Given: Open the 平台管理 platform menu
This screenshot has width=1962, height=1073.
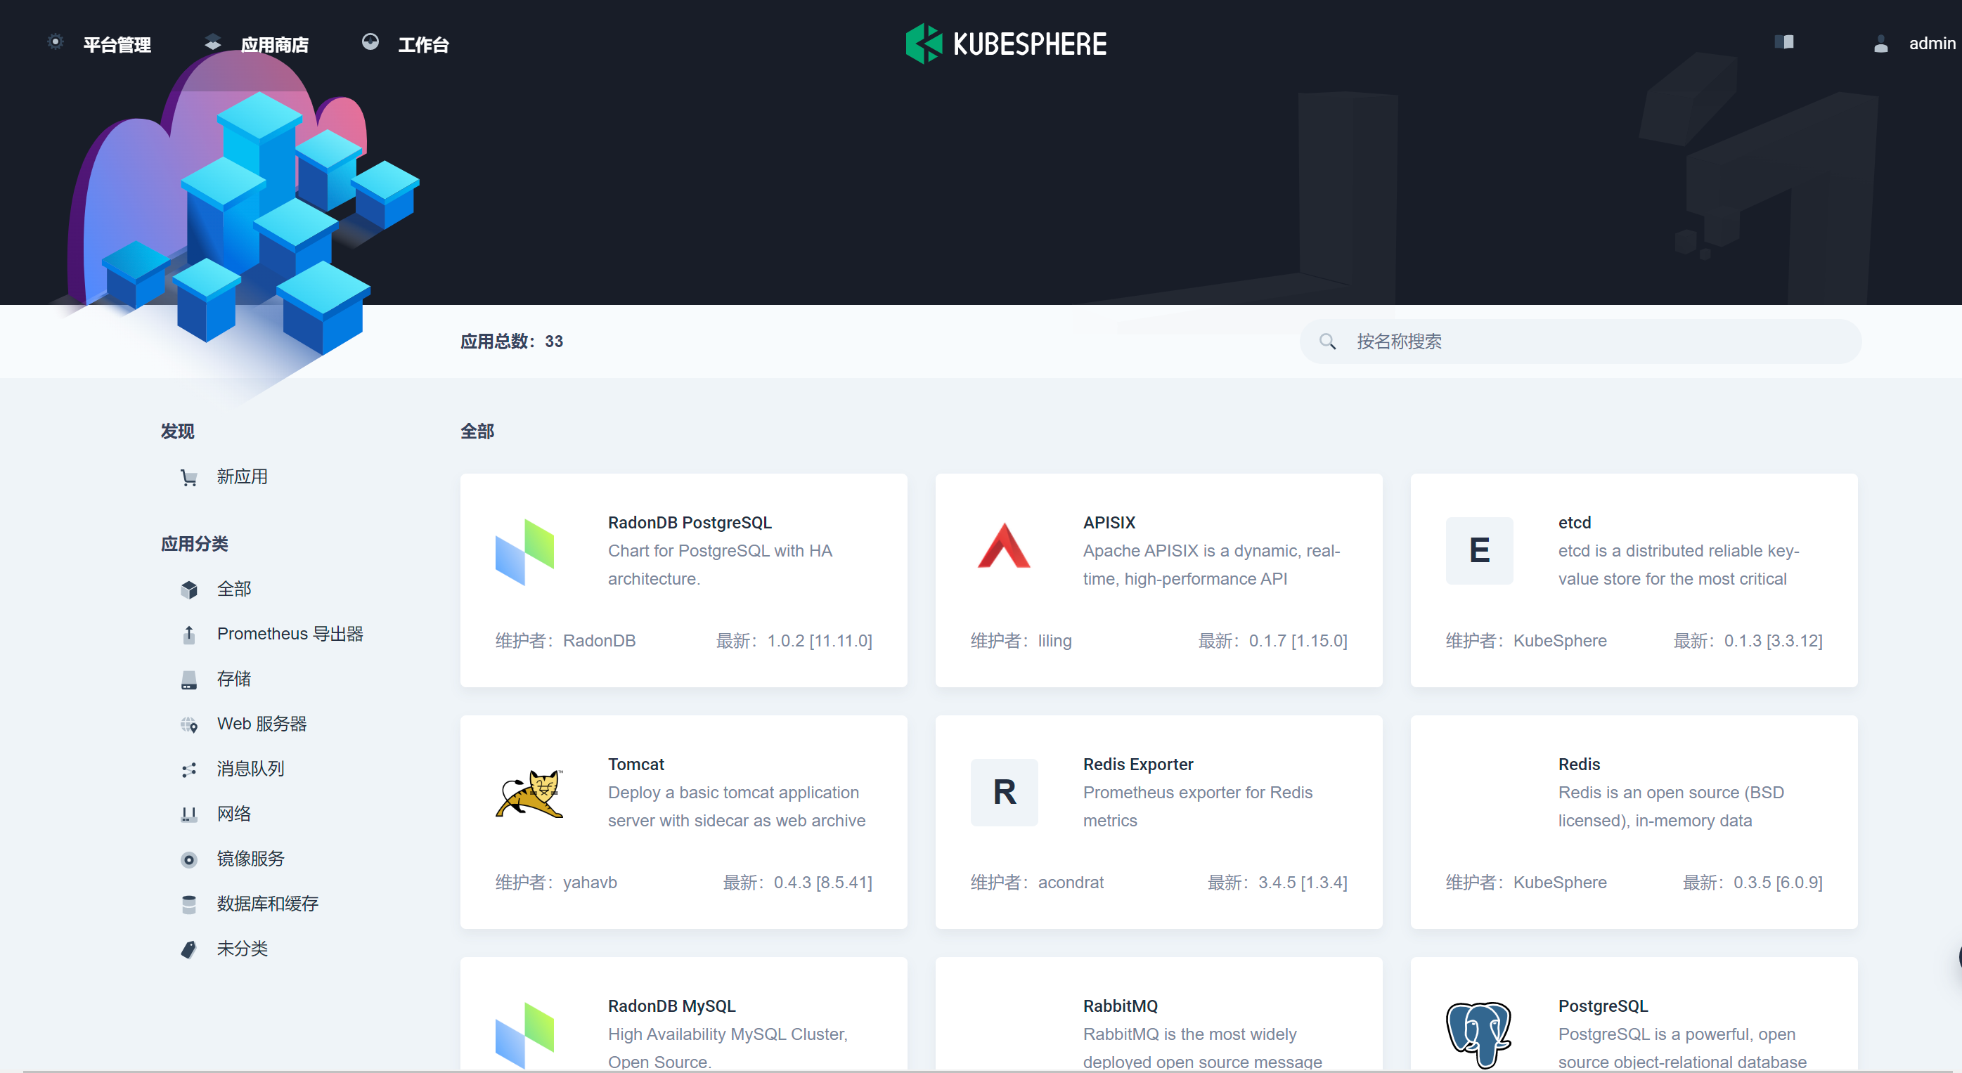Looking at the screenshot, I should (116, 44).
